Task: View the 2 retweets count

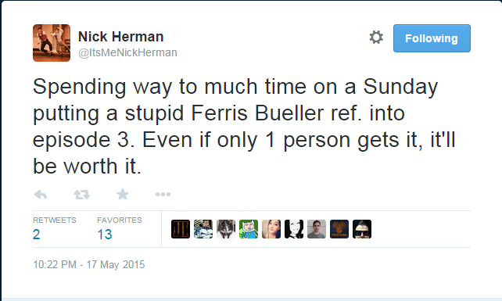Action: point(37,235)
